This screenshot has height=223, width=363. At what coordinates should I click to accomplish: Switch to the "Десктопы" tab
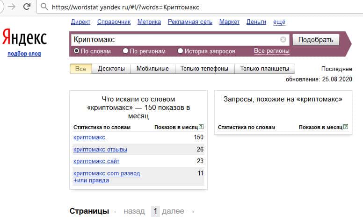pyautogui.click(x=111, y=69)
